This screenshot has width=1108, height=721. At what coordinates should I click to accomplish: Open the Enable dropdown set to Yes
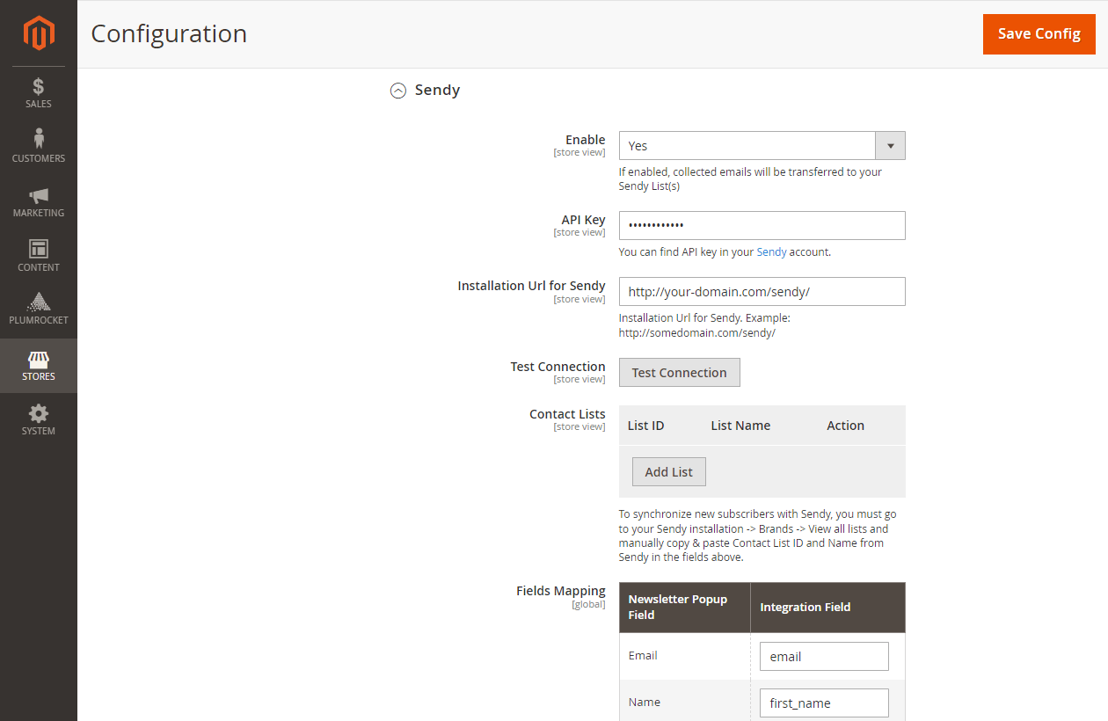tap(747, 146)
